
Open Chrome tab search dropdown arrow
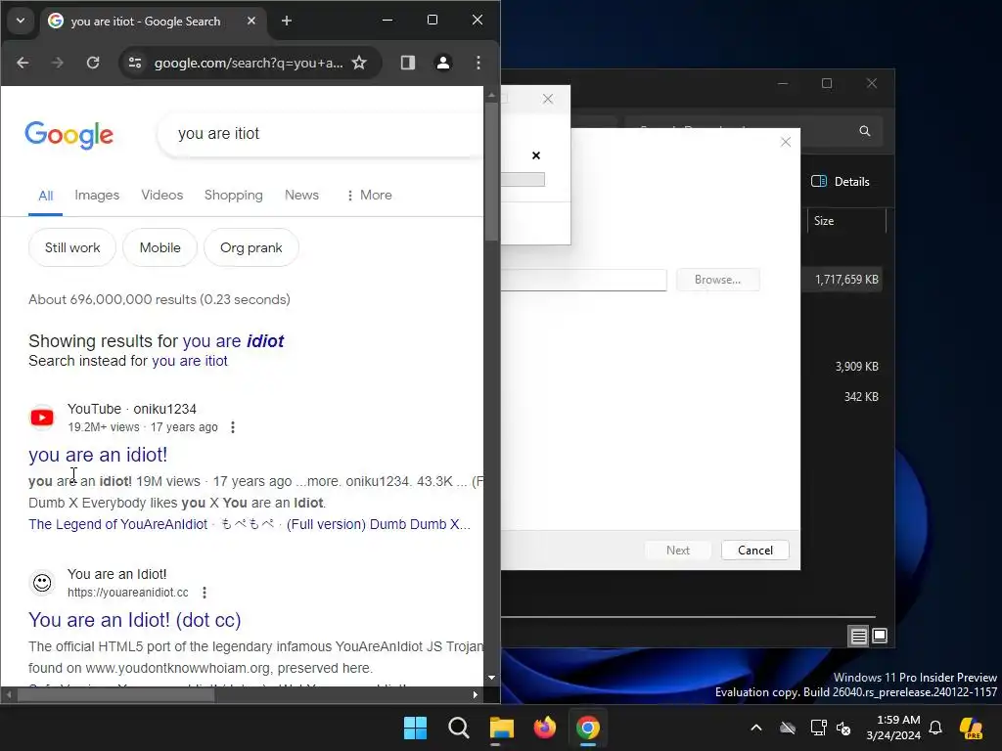coord(21,21)
